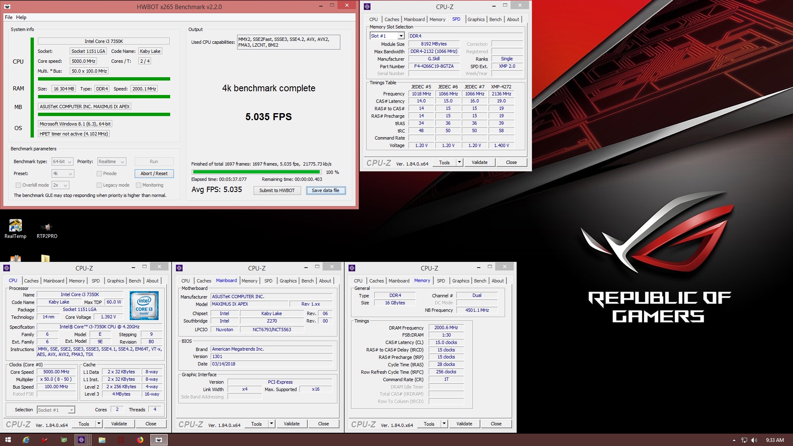Click the green benchmark progress bar

[256, 172]
